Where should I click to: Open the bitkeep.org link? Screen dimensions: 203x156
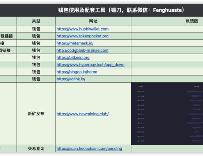pyautogui.click(x=73, y=57)
